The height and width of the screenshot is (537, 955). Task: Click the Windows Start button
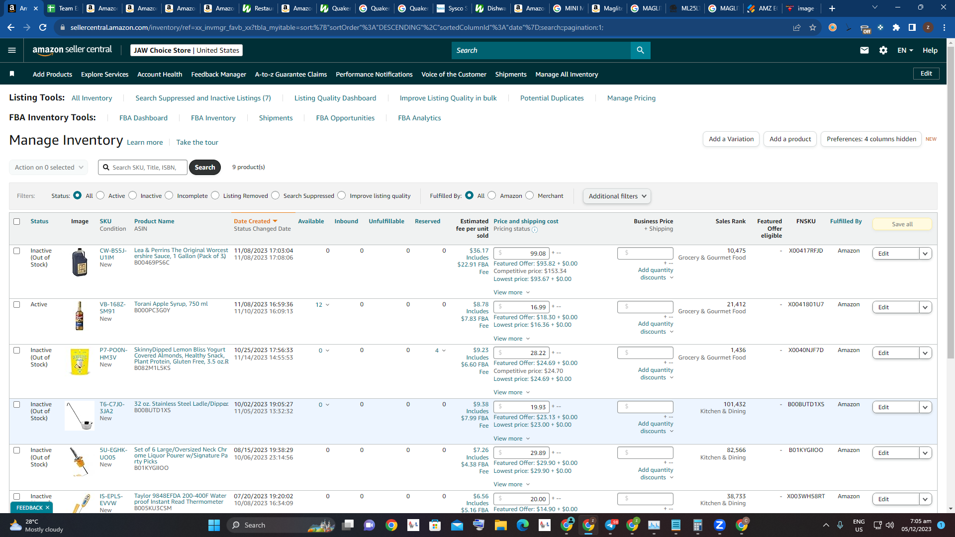(x=214, y=525)
